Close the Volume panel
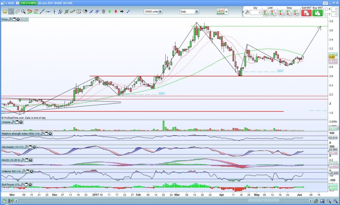 21,122
